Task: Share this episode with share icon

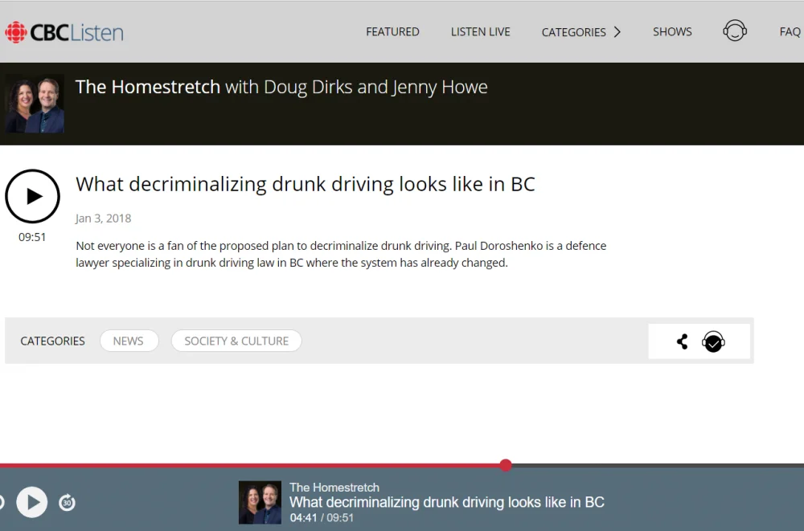Action: [x=682, y=342]
